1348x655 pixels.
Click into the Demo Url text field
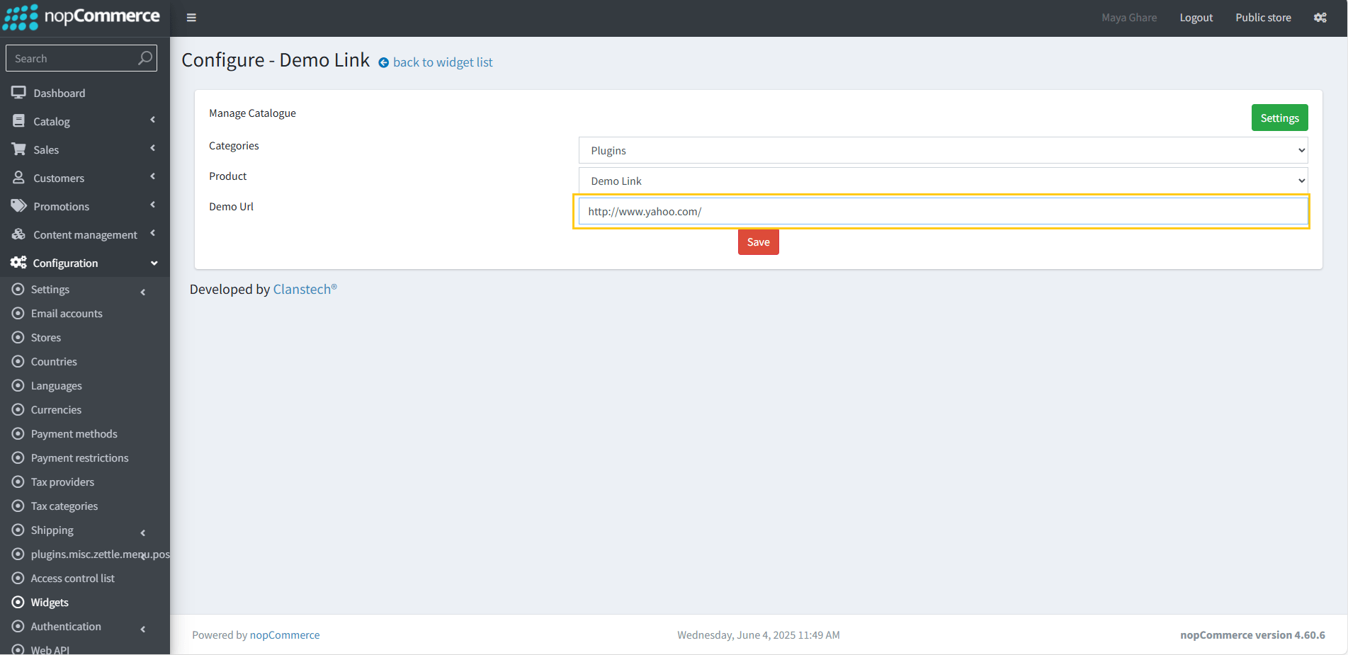(x=942, y=211)
